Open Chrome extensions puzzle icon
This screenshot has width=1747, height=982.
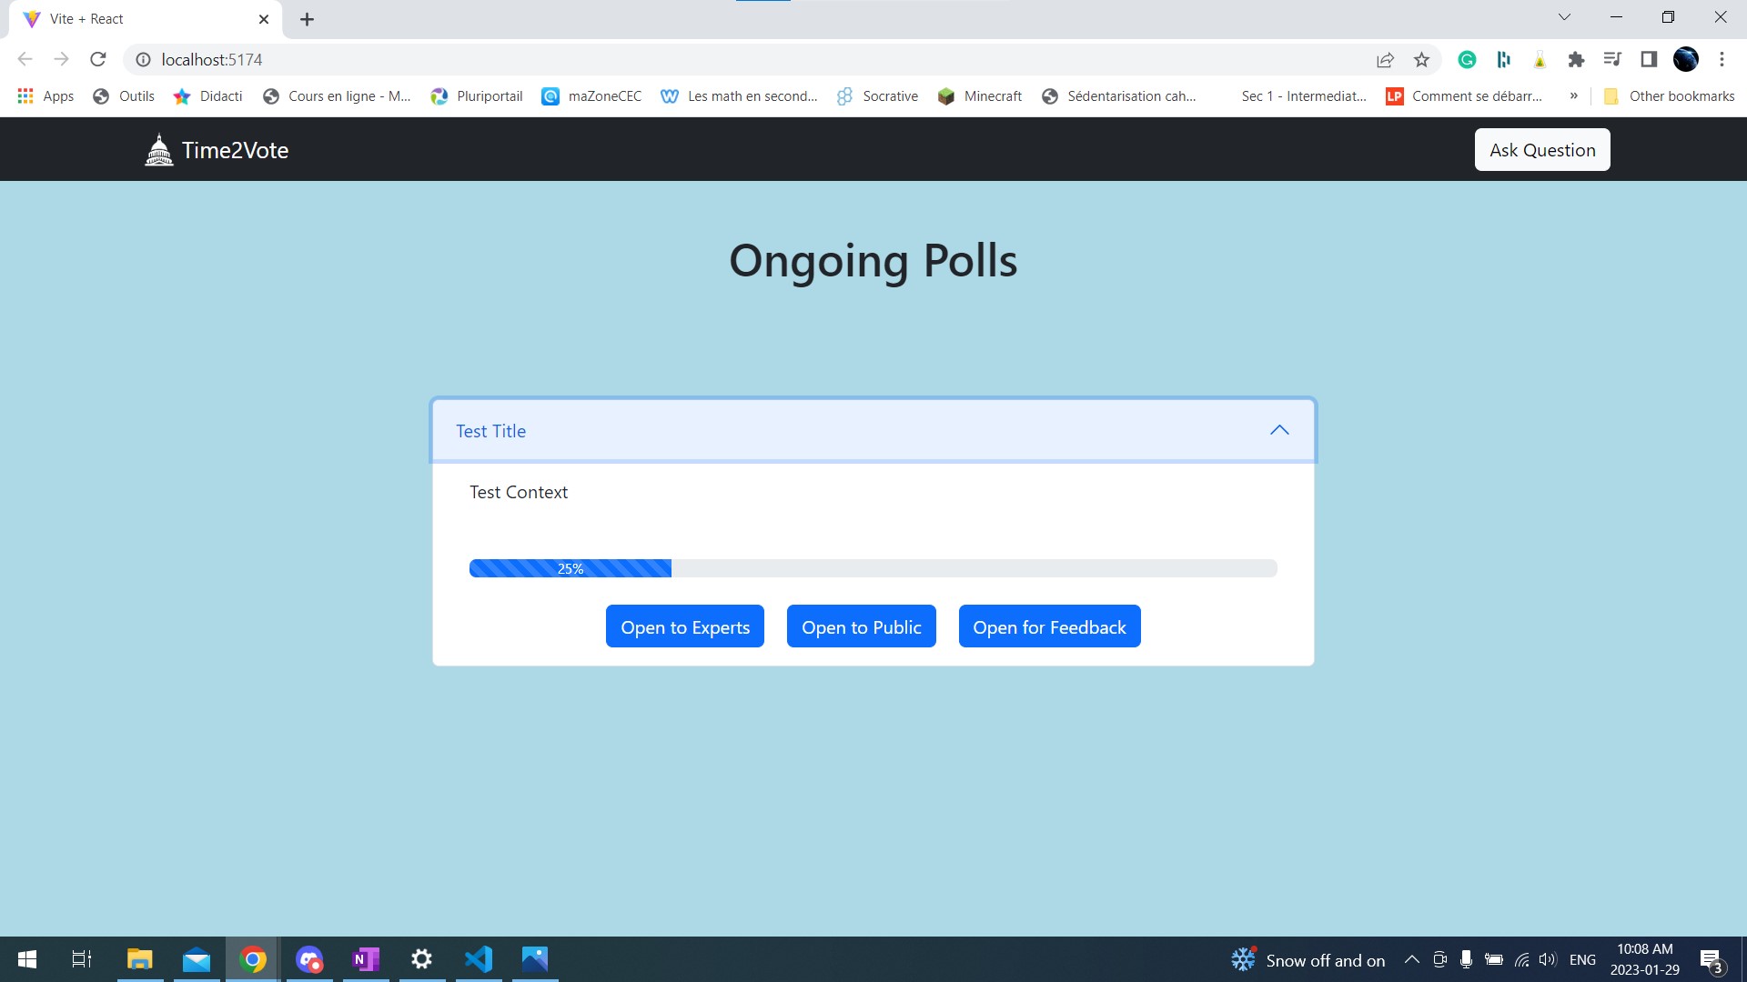coord(1576,60)
